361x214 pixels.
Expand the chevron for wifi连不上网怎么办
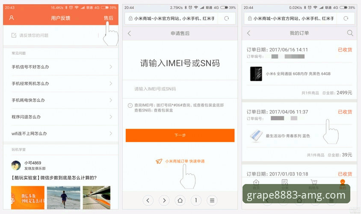click(x=111, y=134)
